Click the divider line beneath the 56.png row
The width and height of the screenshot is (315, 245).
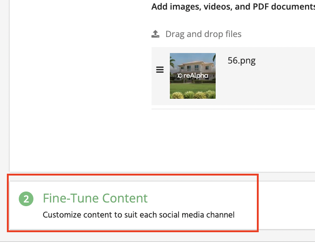[233, 109]
